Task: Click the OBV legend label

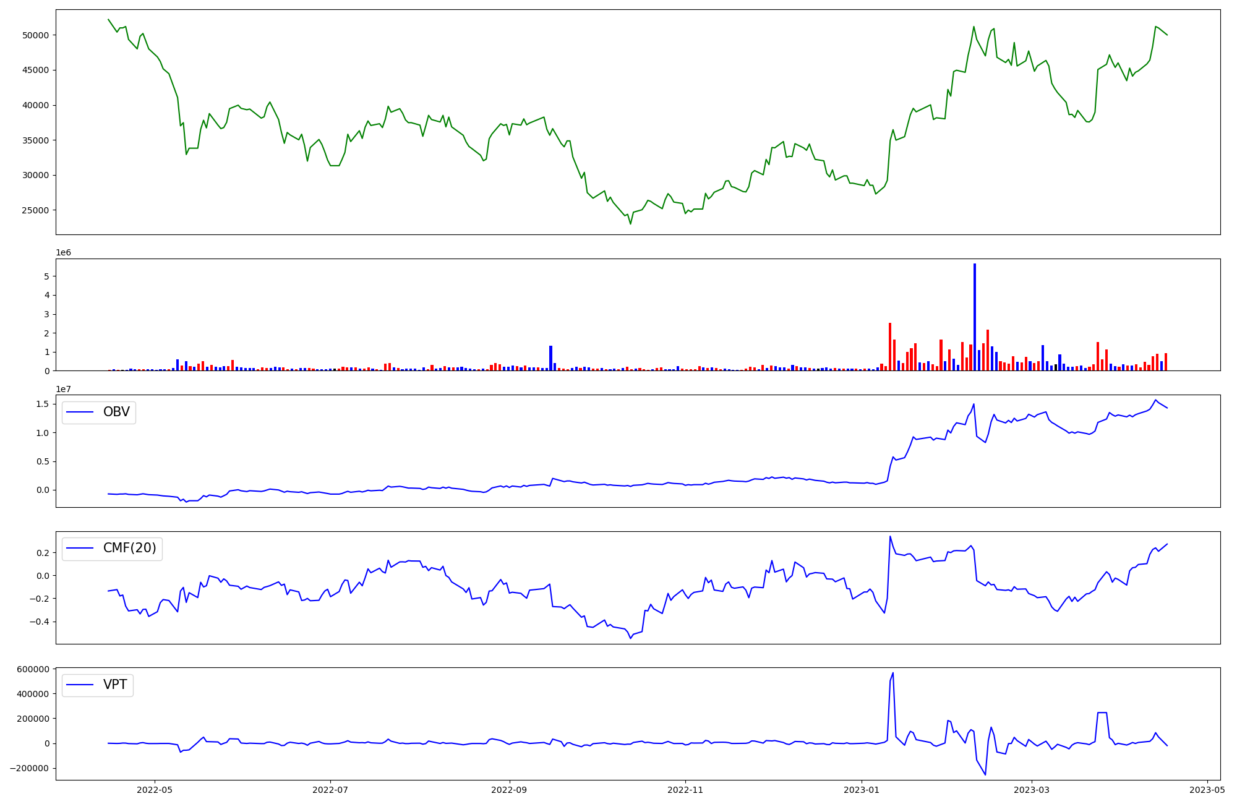Action: click(x=116, y=412)
